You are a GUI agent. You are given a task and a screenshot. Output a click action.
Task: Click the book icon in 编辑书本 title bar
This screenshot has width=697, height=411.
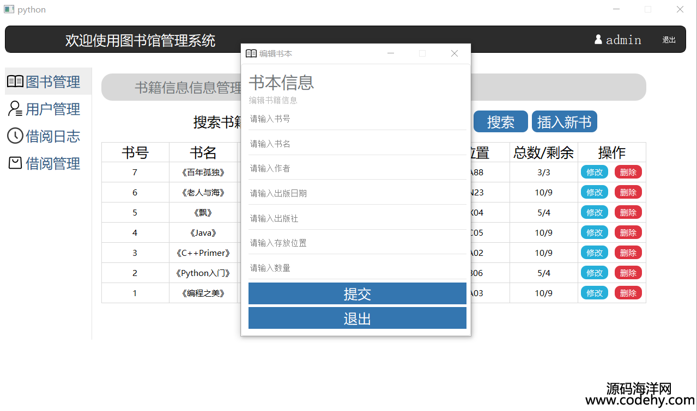point(251,53)
